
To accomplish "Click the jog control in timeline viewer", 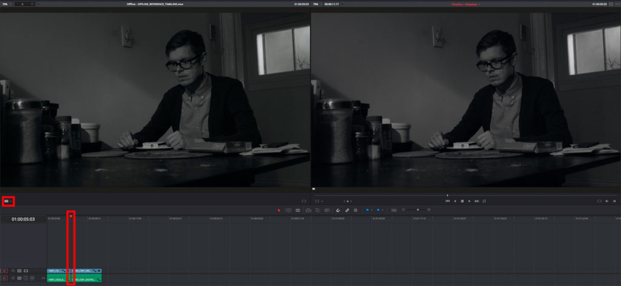I will 347,201.
